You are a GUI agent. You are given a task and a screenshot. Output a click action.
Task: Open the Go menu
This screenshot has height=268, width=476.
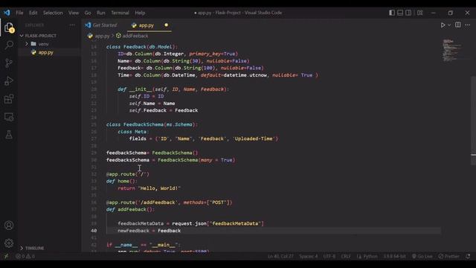click(x=88, y=13)
